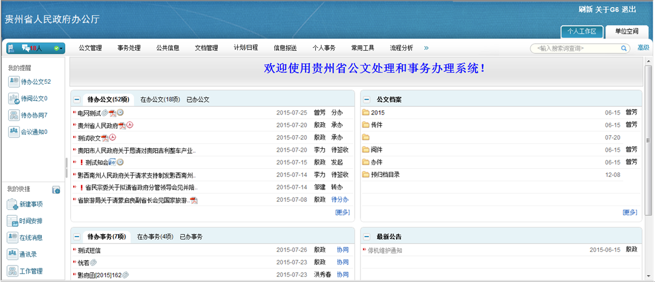Open the green online status dropdown
Viewport: 655px width, 282px height.
[57, 48]
